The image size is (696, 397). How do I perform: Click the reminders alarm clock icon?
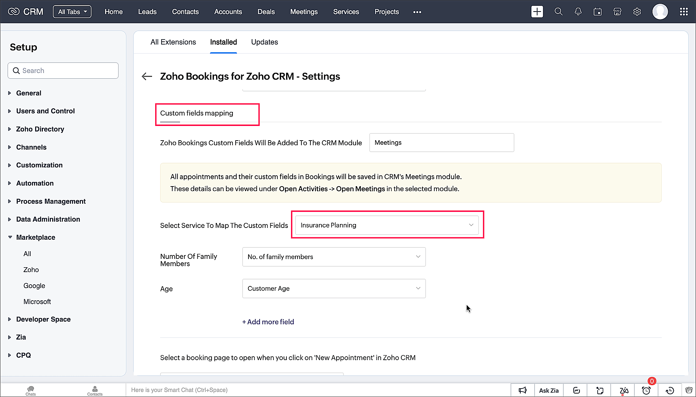click(x=646, y=390)
